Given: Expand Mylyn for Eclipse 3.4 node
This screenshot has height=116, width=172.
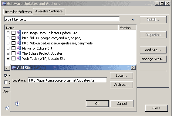Looking at the screenshot, I should 8,48.
